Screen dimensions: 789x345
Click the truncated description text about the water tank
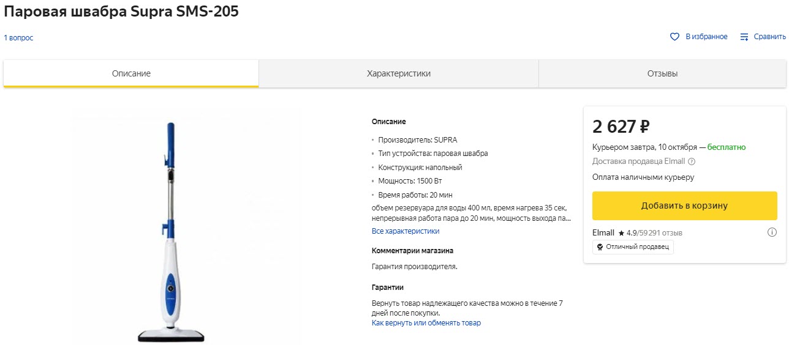pos(471,213)
